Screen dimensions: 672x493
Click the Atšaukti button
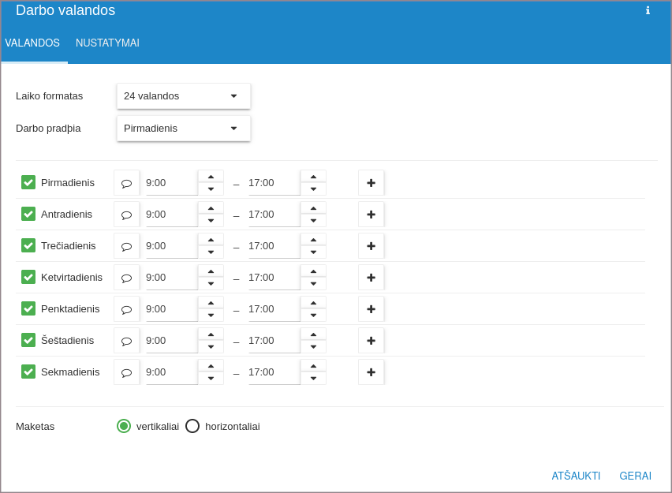(x=576, y=476)
